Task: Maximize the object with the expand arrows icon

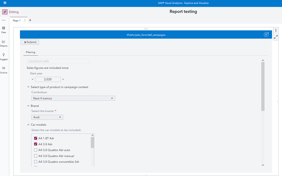Action: [x=276, y=37]
